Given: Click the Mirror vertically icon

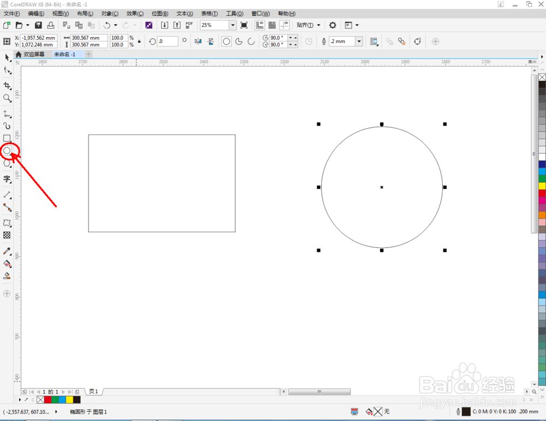Looking at the screenshot, I should tap(211, 41).
